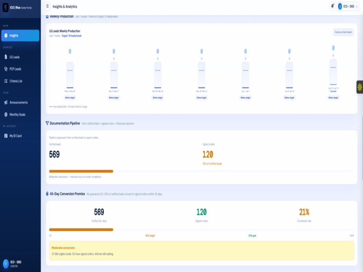363x272 pixels.
Task: Click the 45-Day Conversion orange progress bar
Action: click(81, 230)
